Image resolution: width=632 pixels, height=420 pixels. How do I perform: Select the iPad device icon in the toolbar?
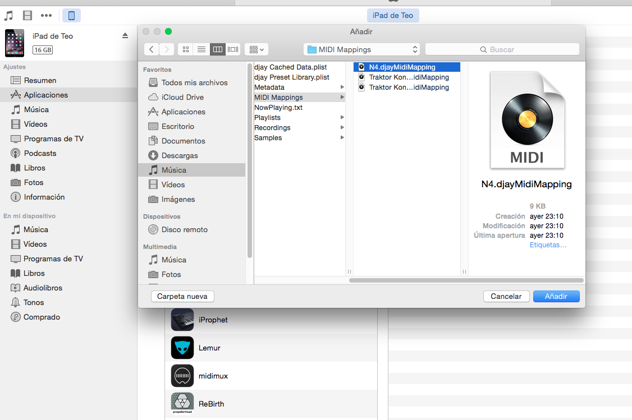tap(71, 15)
